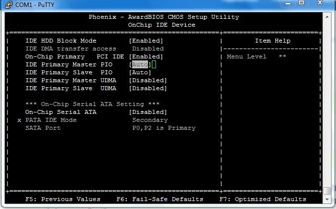Screen dimensions: 336x209
Task: Minimize the COM1 - PuTTY window
Action: (x=288, y=3)
